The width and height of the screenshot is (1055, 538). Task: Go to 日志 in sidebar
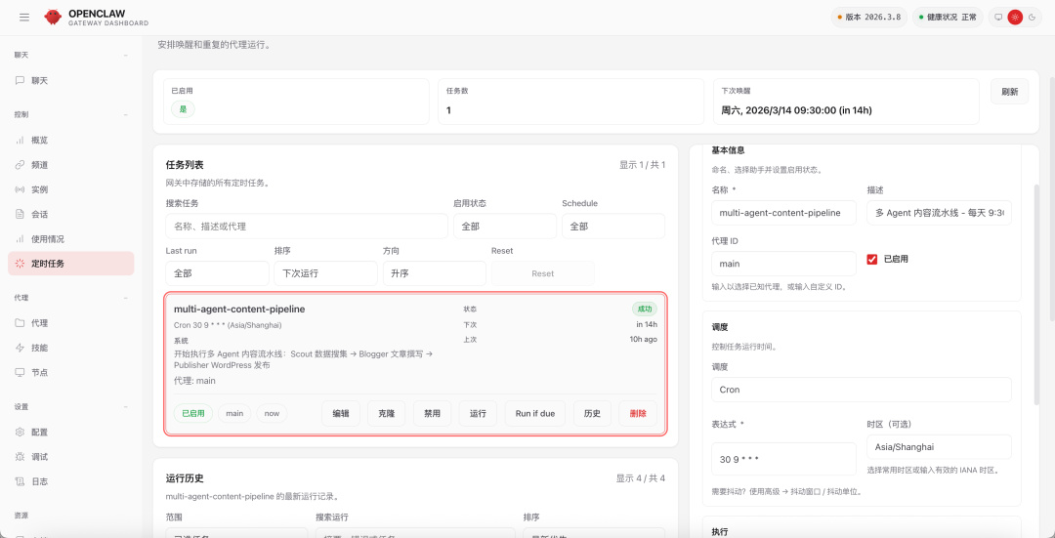(x=71, y=482)
